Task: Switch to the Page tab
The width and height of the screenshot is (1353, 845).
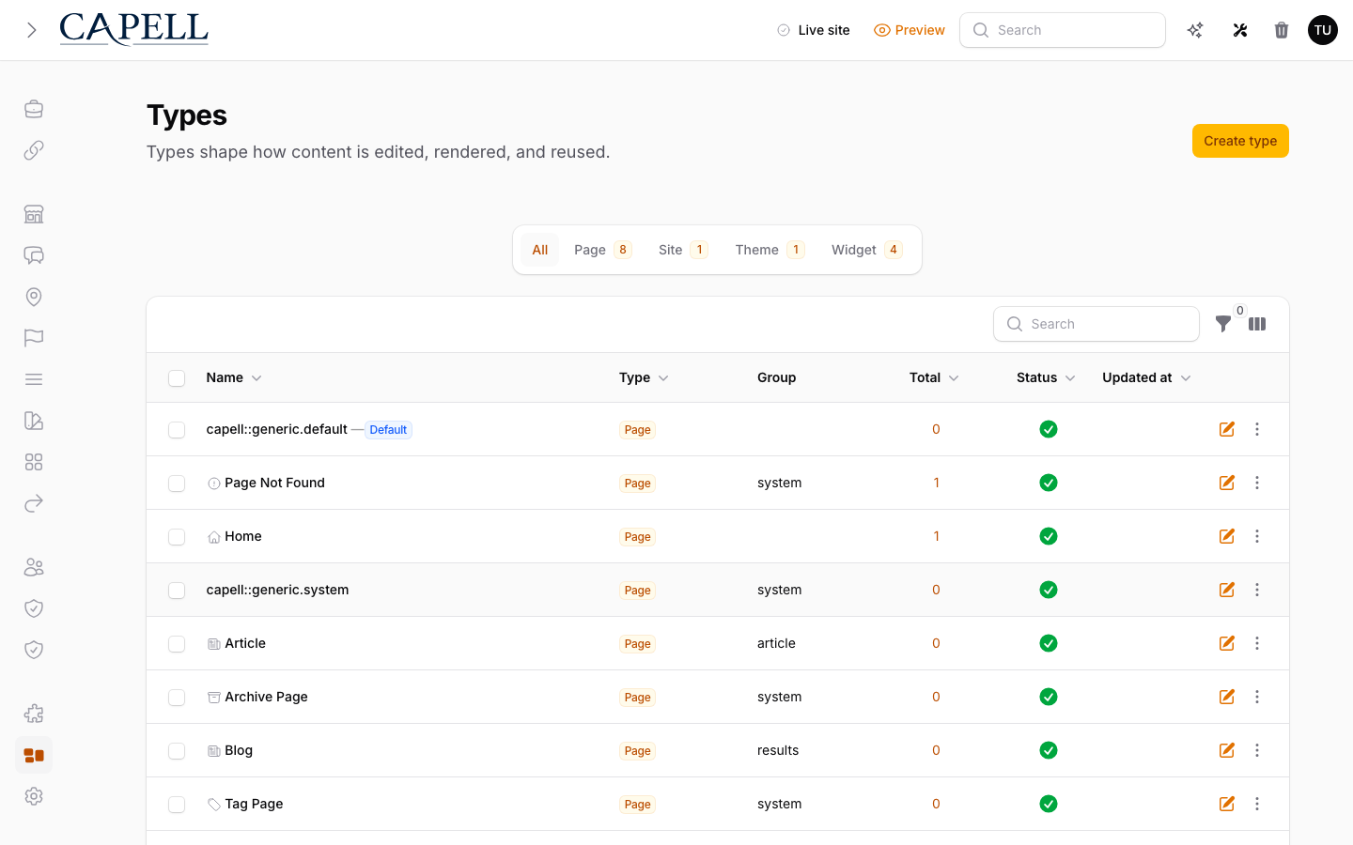Action: [x=603, y=250]
